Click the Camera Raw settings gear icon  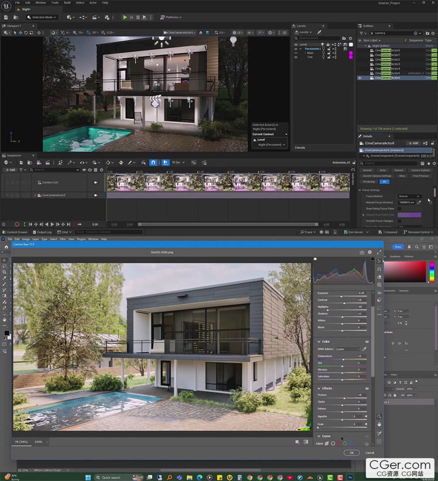[370, 252]
